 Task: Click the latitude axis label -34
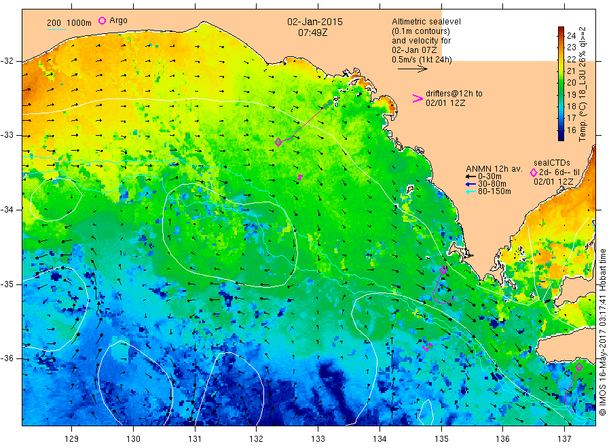coord(7,210)
